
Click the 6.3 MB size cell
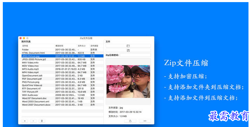81,79
